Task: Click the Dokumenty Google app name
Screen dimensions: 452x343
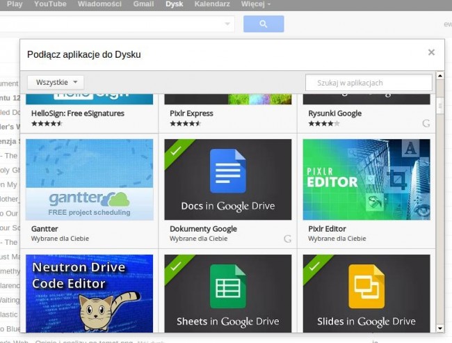Action: (203, 229)
